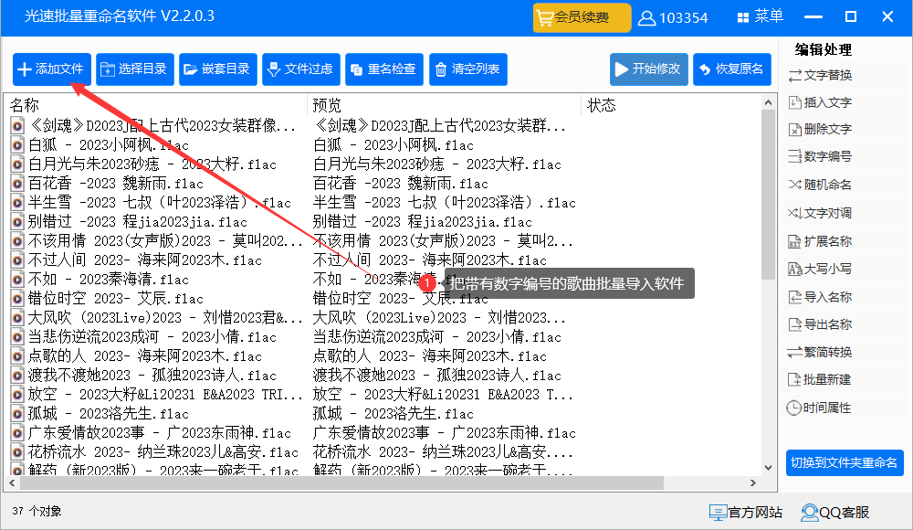Select 文字对调 text swap tool

coord(820,213)
